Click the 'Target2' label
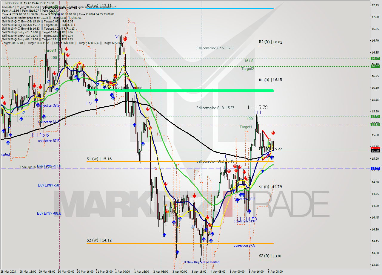 [x=248, y=69]
